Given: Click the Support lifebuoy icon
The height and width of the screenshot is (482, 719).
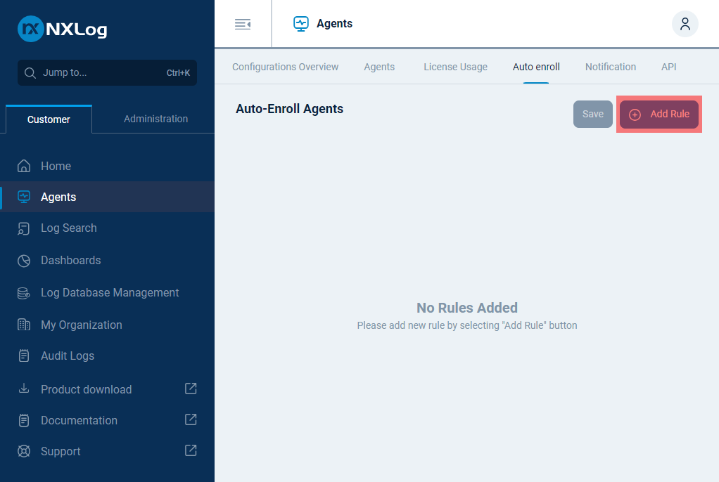Looking at the screenshot, I should 24,452.
